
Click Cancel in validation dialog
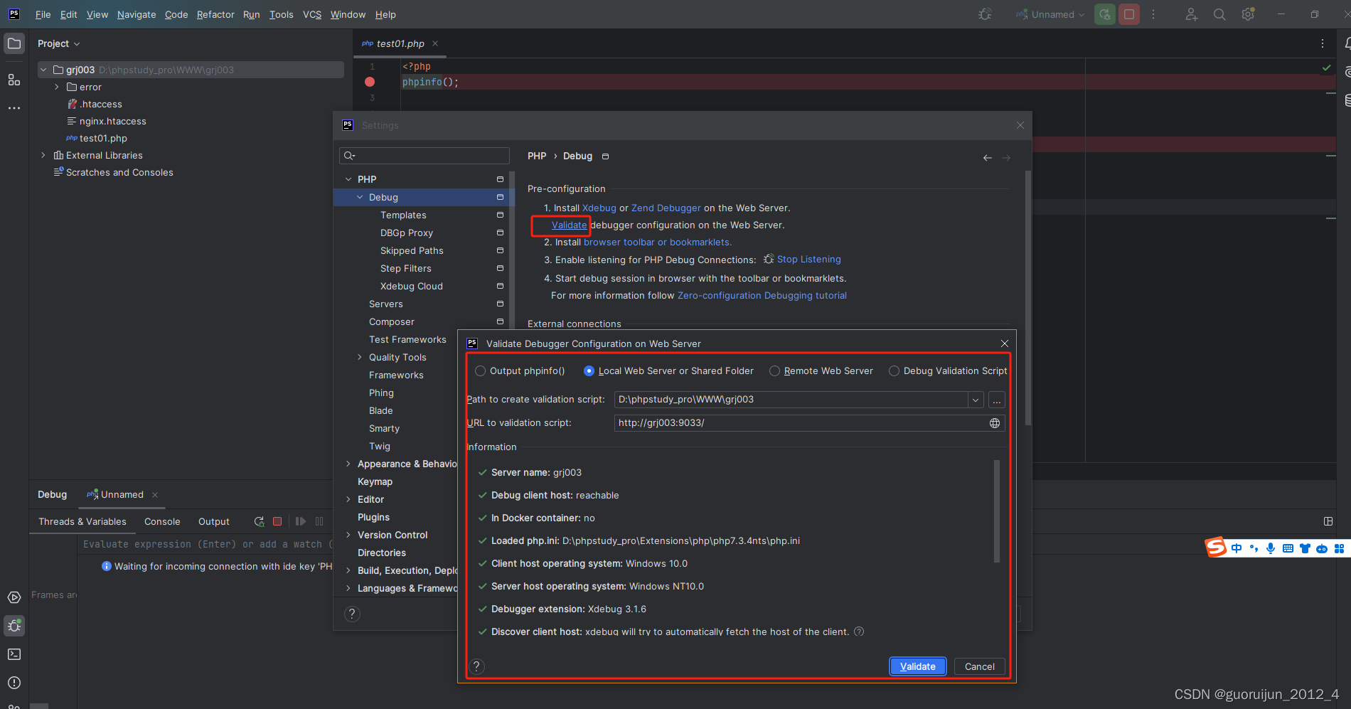tap(980, 666)
